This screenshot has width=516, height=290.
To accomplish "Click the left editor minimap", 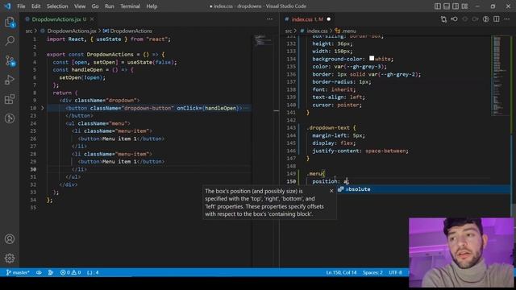I will click(x=262, y=40).
